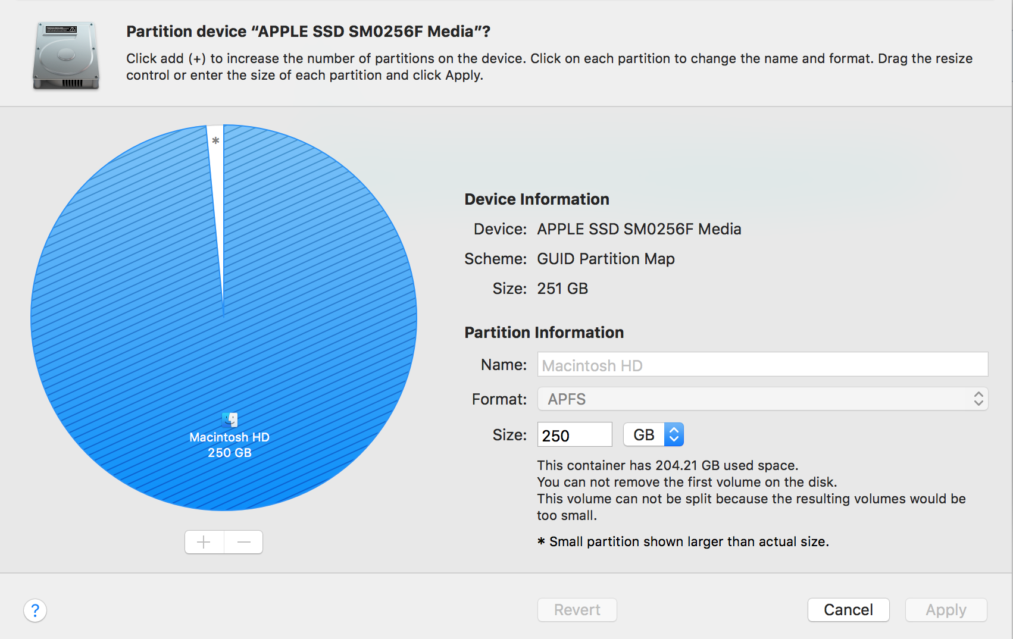Click the remove partition minus button

tap(243, 542)
